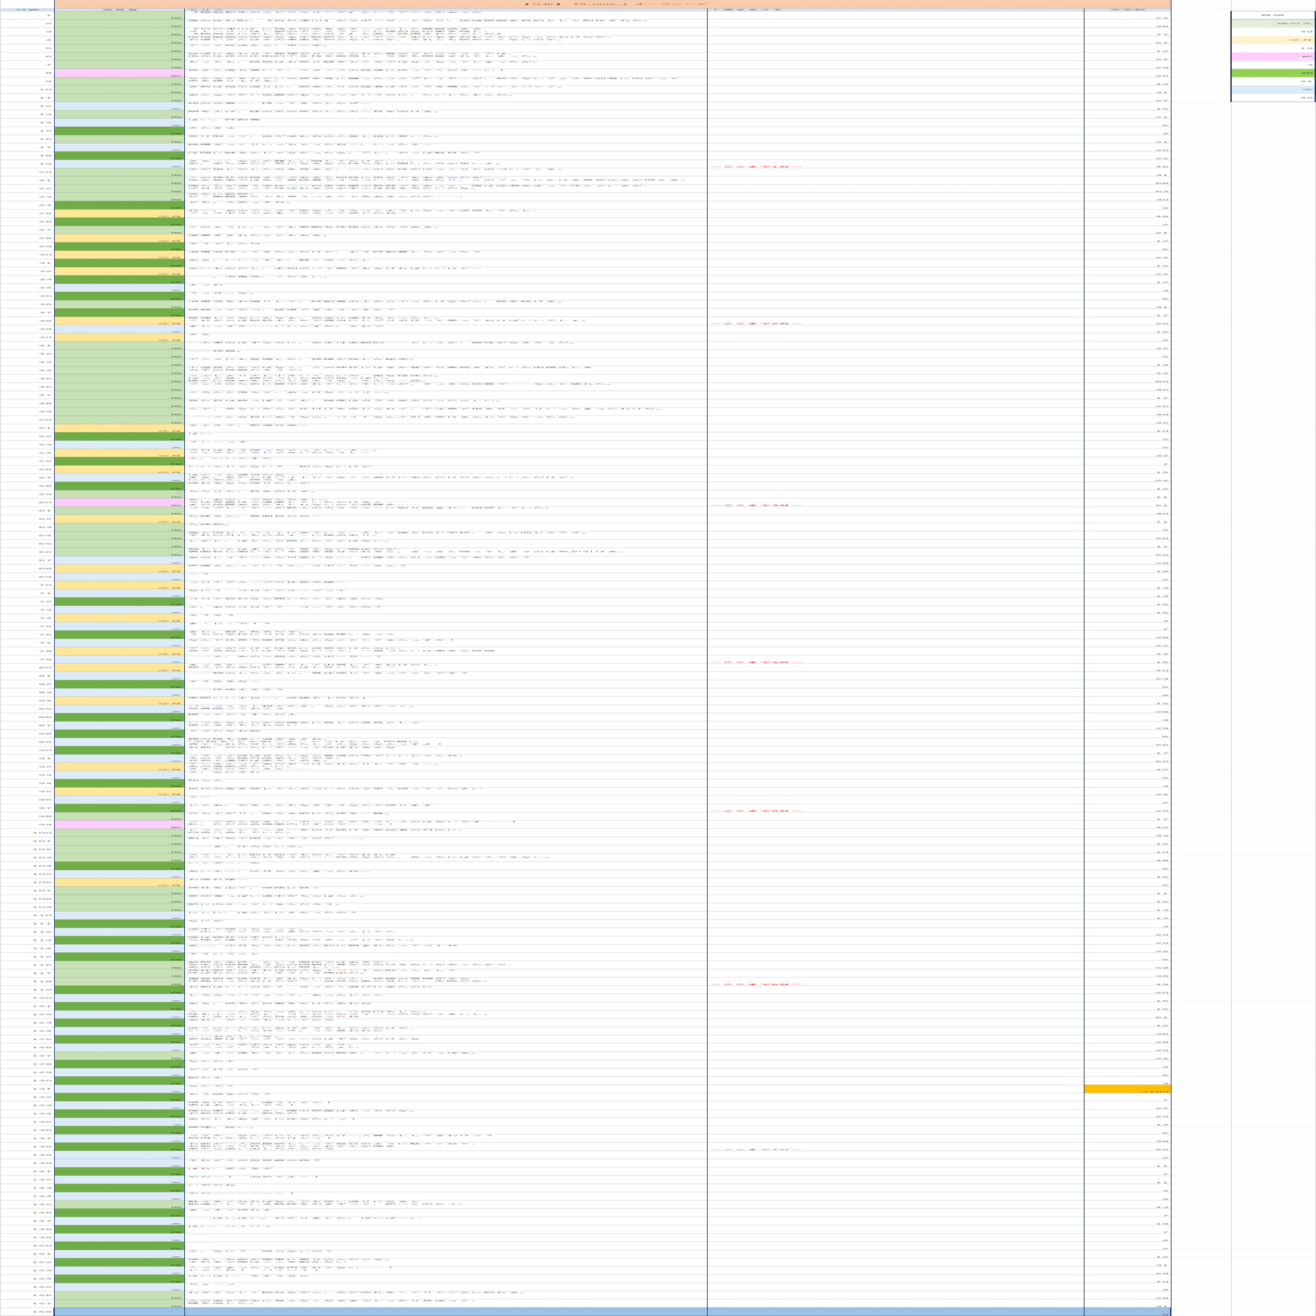Click the legend header cell at top right

pos(1272,14)
